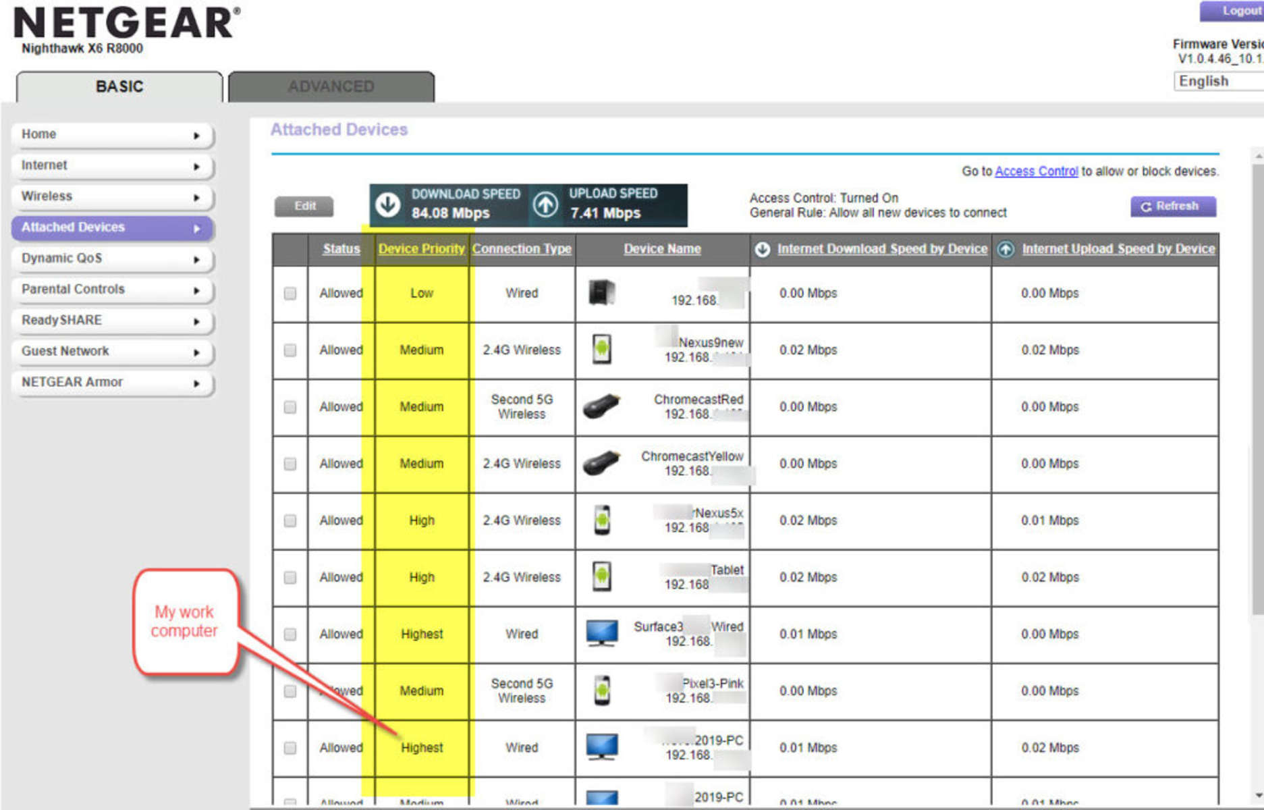Click the Nexus5x phone icon
This screenshot has width=1264, height=810.
(602, 520)
